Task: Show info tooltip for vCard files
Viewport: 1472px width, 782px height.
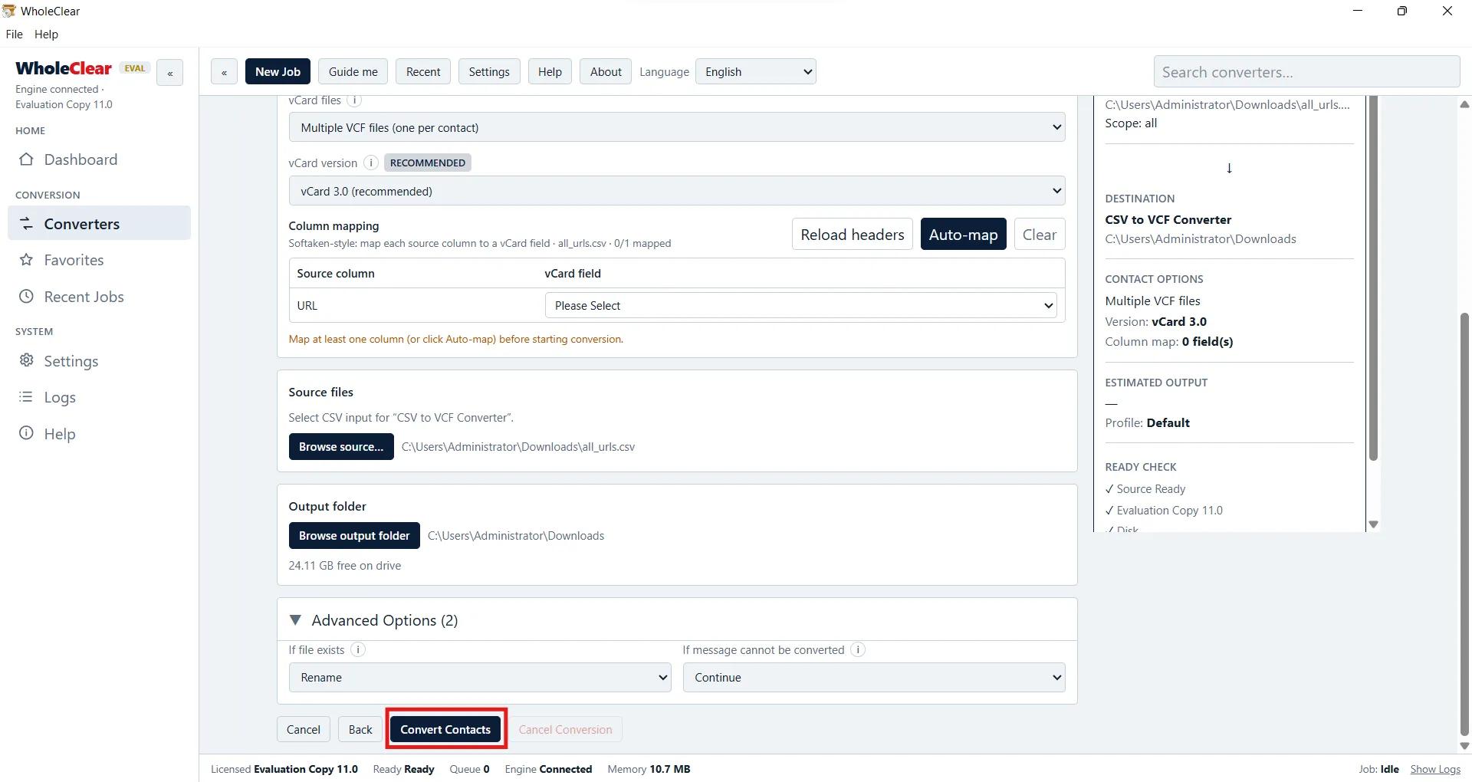Action: 354,100
